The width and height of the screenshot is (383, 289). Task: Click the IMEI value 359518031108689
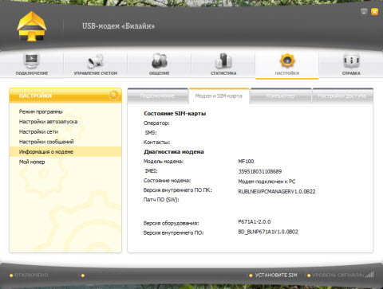tap(260, 171)
